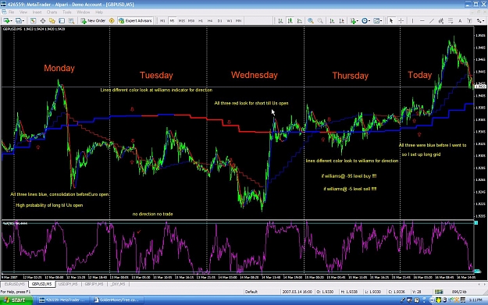The width and height of the screenshot is (488, 305).
Task: Click the 'Wednesday' label on the chart
Action: [x=254, y=75]
